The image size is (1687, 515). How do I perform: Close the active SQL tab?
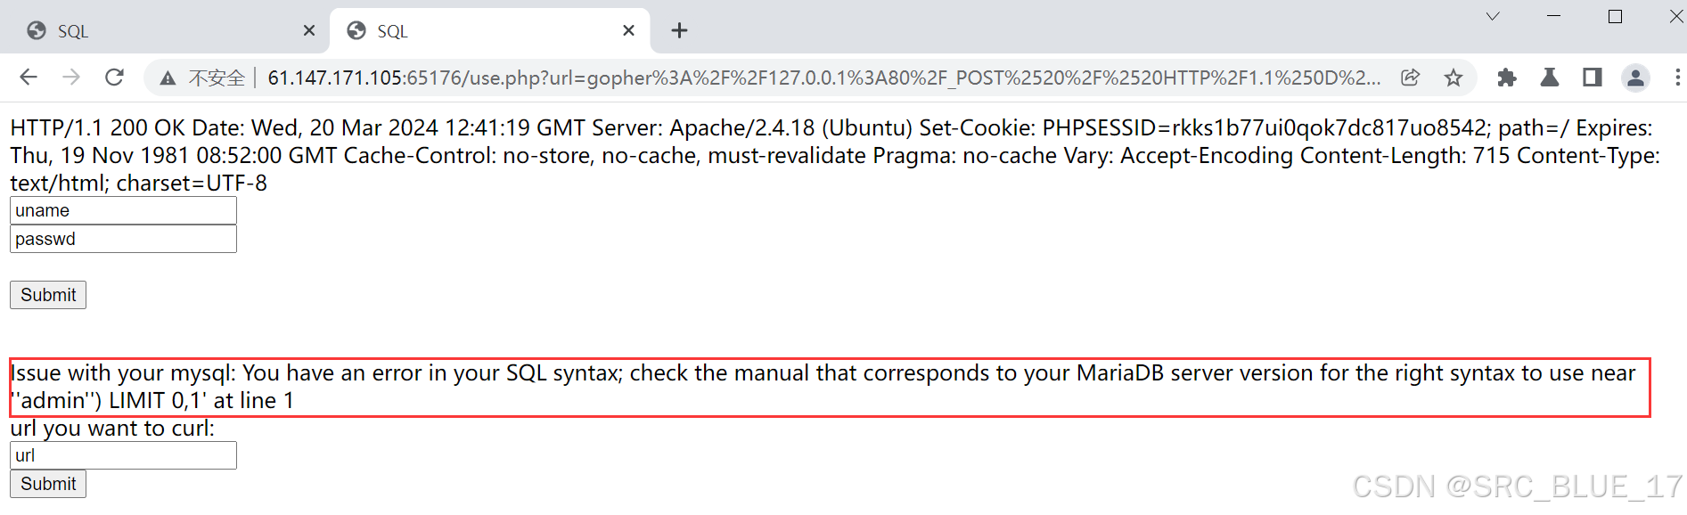628,30
